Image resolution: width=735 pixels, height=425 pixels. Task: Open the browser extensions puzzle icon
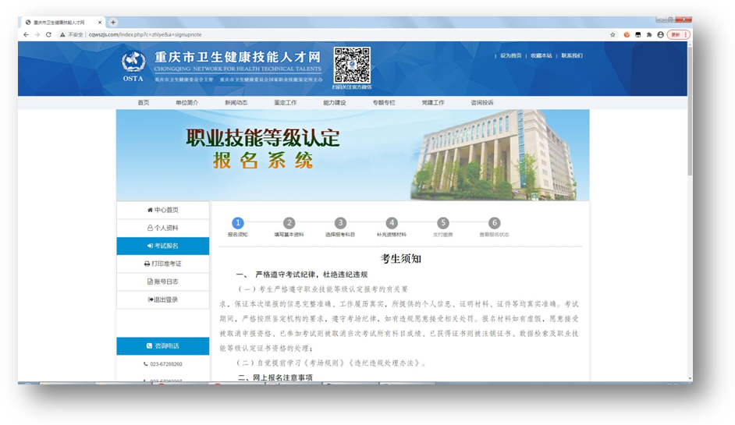[x=649, y=34]
